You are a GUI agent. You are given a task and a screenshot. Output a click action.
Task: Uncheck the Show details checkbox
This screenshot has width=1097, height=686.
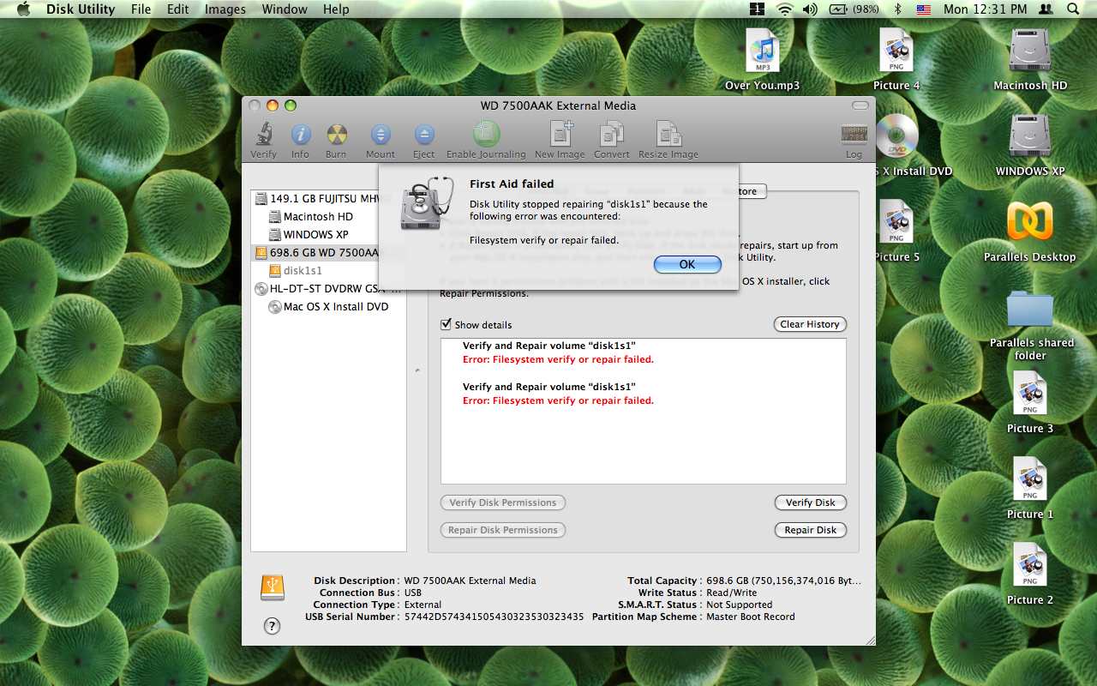pos(446,324)
